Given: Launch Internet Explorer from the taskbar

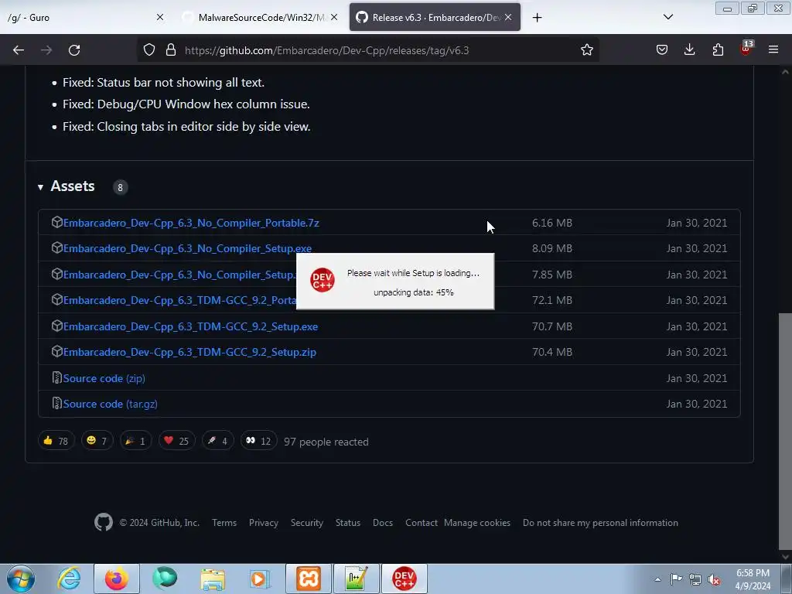Looking at the screenshot, I should coord(69,579).
